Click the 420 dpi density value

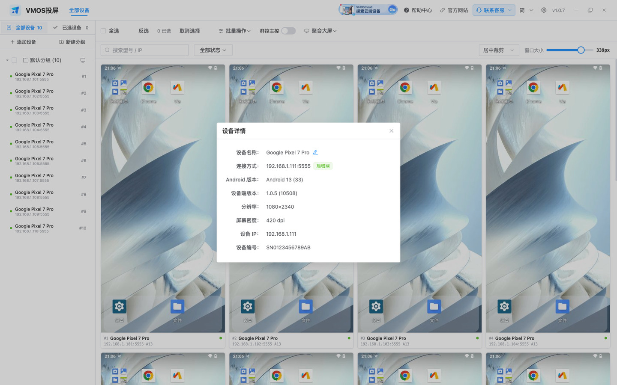(x=276, y=221)
